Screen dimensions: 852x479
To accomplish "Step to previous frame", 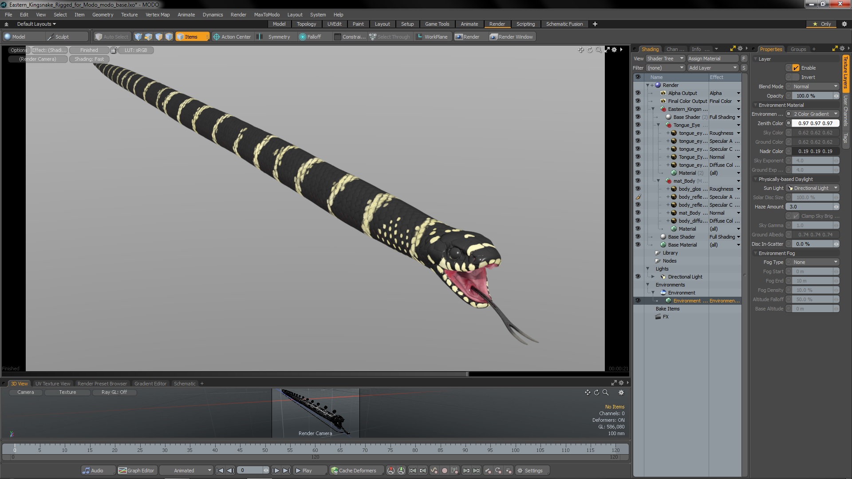I will 230,471.
